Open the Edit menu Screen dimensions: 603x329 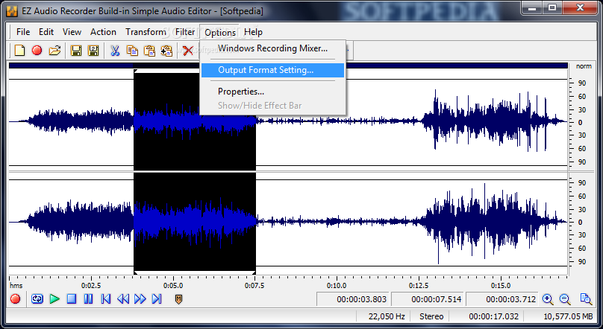tap(46, 32)
